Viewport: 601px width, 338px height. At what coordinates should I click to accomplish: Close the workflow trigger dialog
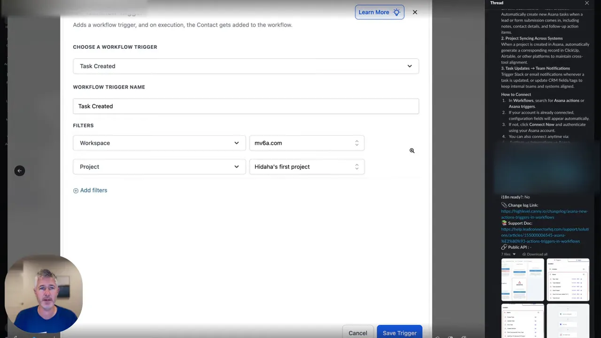[x=415, y=12]
